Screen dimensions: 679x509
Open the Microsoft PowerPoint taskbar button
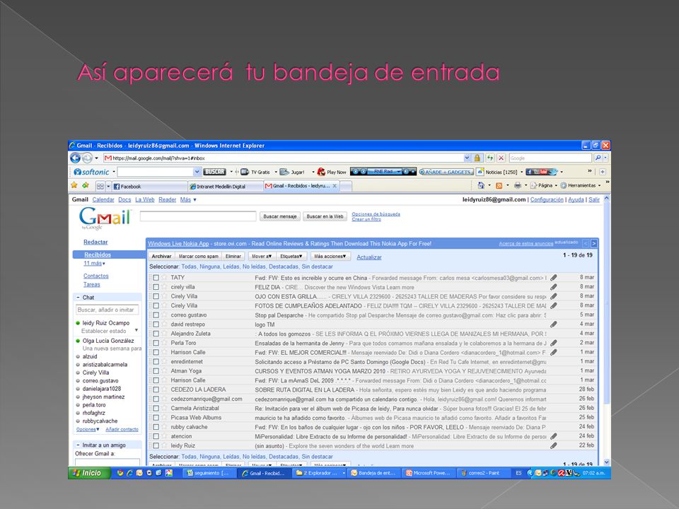(427, 473)
